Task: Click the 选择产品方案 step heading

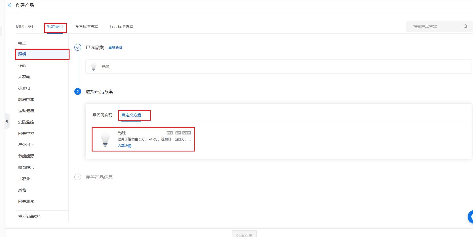Action: pyautogui.click(x=99, y=91)
